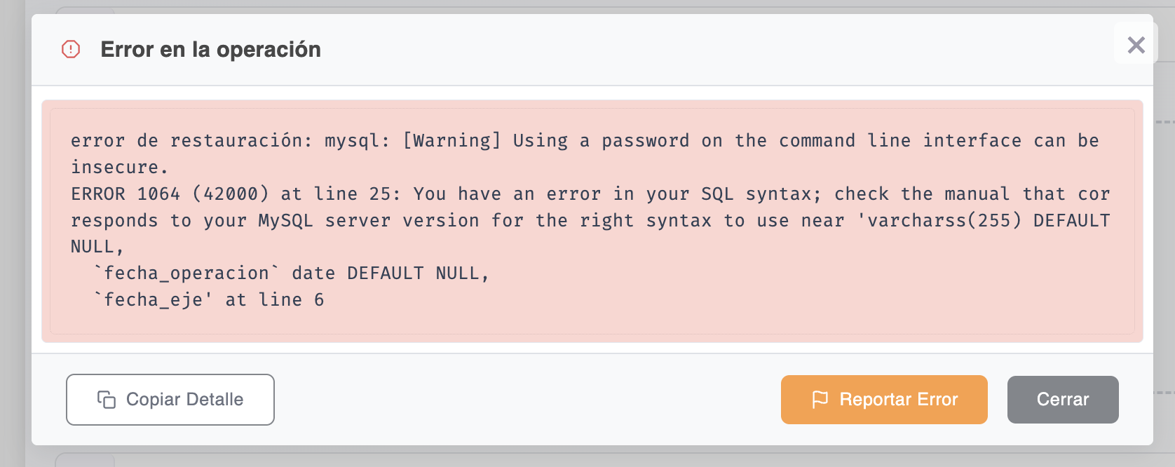Screen dimensions: 1175x467
Task: Click the "Error en la operación" title
Action: pyautogui.click(x=210, y=50)
